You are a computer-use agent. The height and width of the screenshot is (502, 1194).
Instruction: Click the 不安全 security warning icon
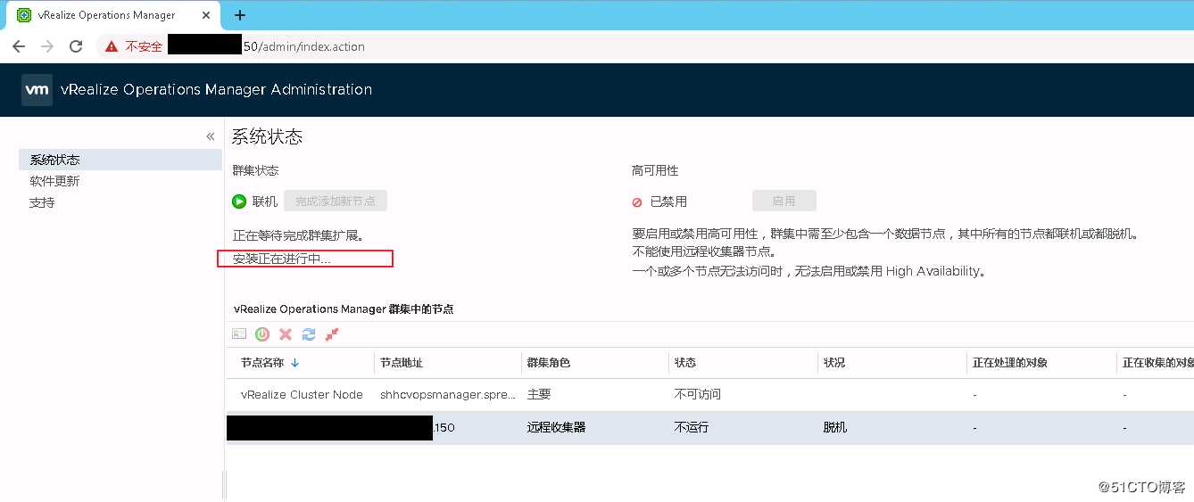pos(112,46)
